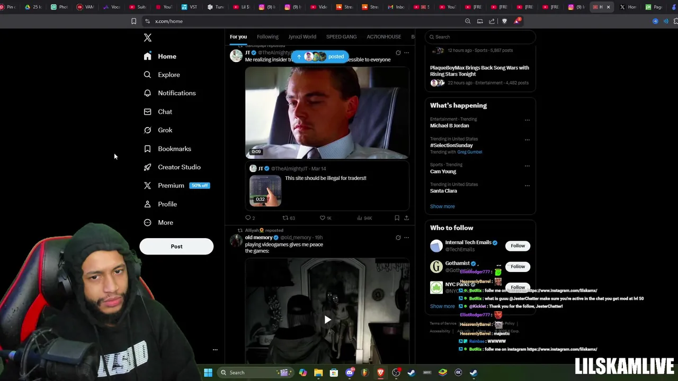Click the Brave Shields icon
Screen dimensions: 678x381
504,21
